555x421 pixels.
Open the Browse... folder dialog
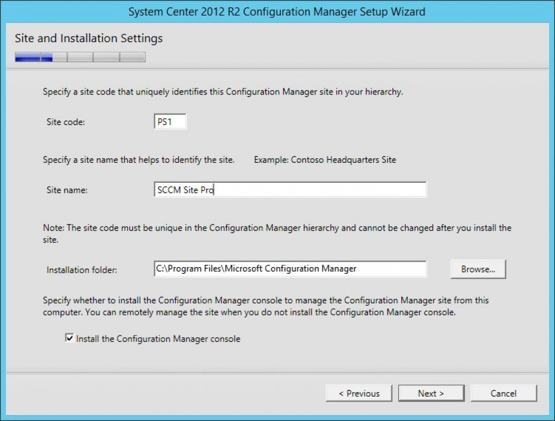[x=478, y=269]
